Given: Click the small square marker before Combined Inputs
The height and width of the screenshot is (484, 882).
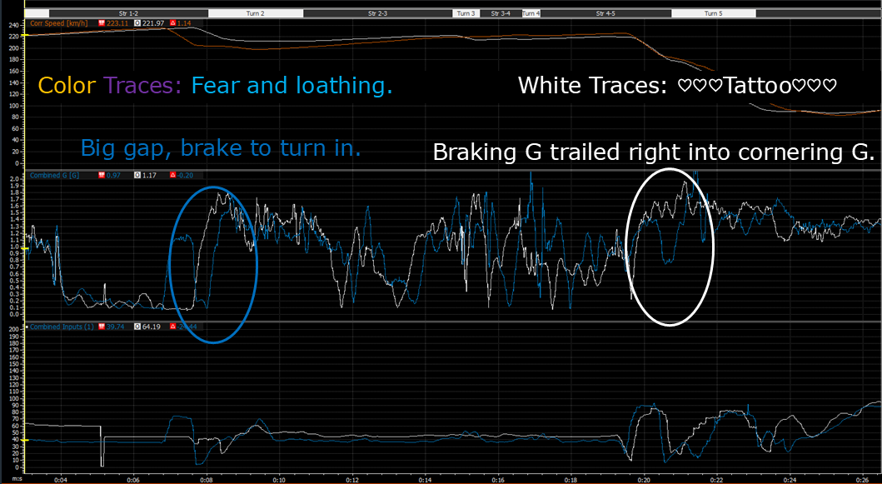Looking at the screenshot, I should pos(27,327).
